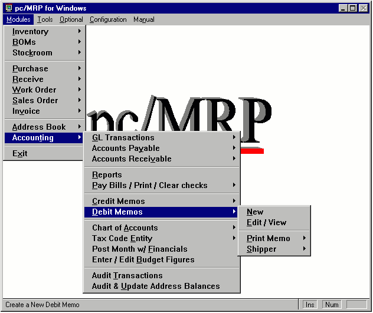373x313 pixels.
Task: Choose Exit from Modules menu
Action: (44, 153)
